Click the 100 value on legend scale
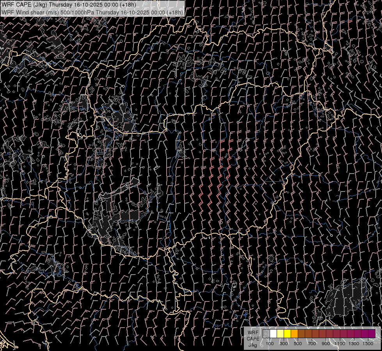This screenshot has height=351, width=382. tap(270, 344)
